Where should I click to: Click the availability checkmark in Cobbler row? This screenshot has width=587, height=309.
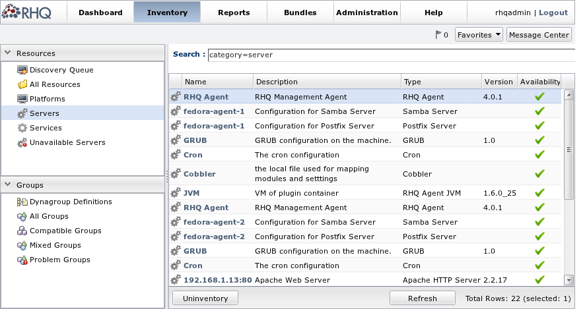point(539,174)
